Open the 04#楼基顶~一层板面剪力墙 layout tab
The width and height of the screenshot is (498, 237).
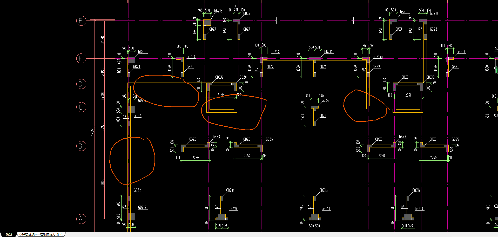point(42,234)
